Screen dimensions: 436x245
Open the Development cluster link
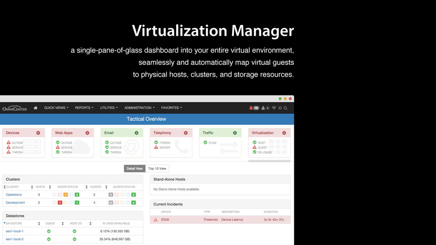click(15, 202)
